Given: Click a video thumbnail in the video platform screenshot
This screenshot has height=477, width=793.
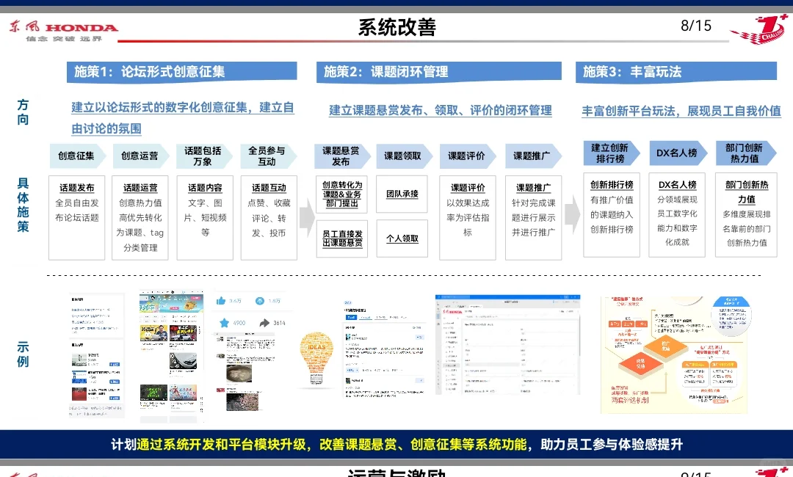Looking at the screenshot, I should (153, 334).
